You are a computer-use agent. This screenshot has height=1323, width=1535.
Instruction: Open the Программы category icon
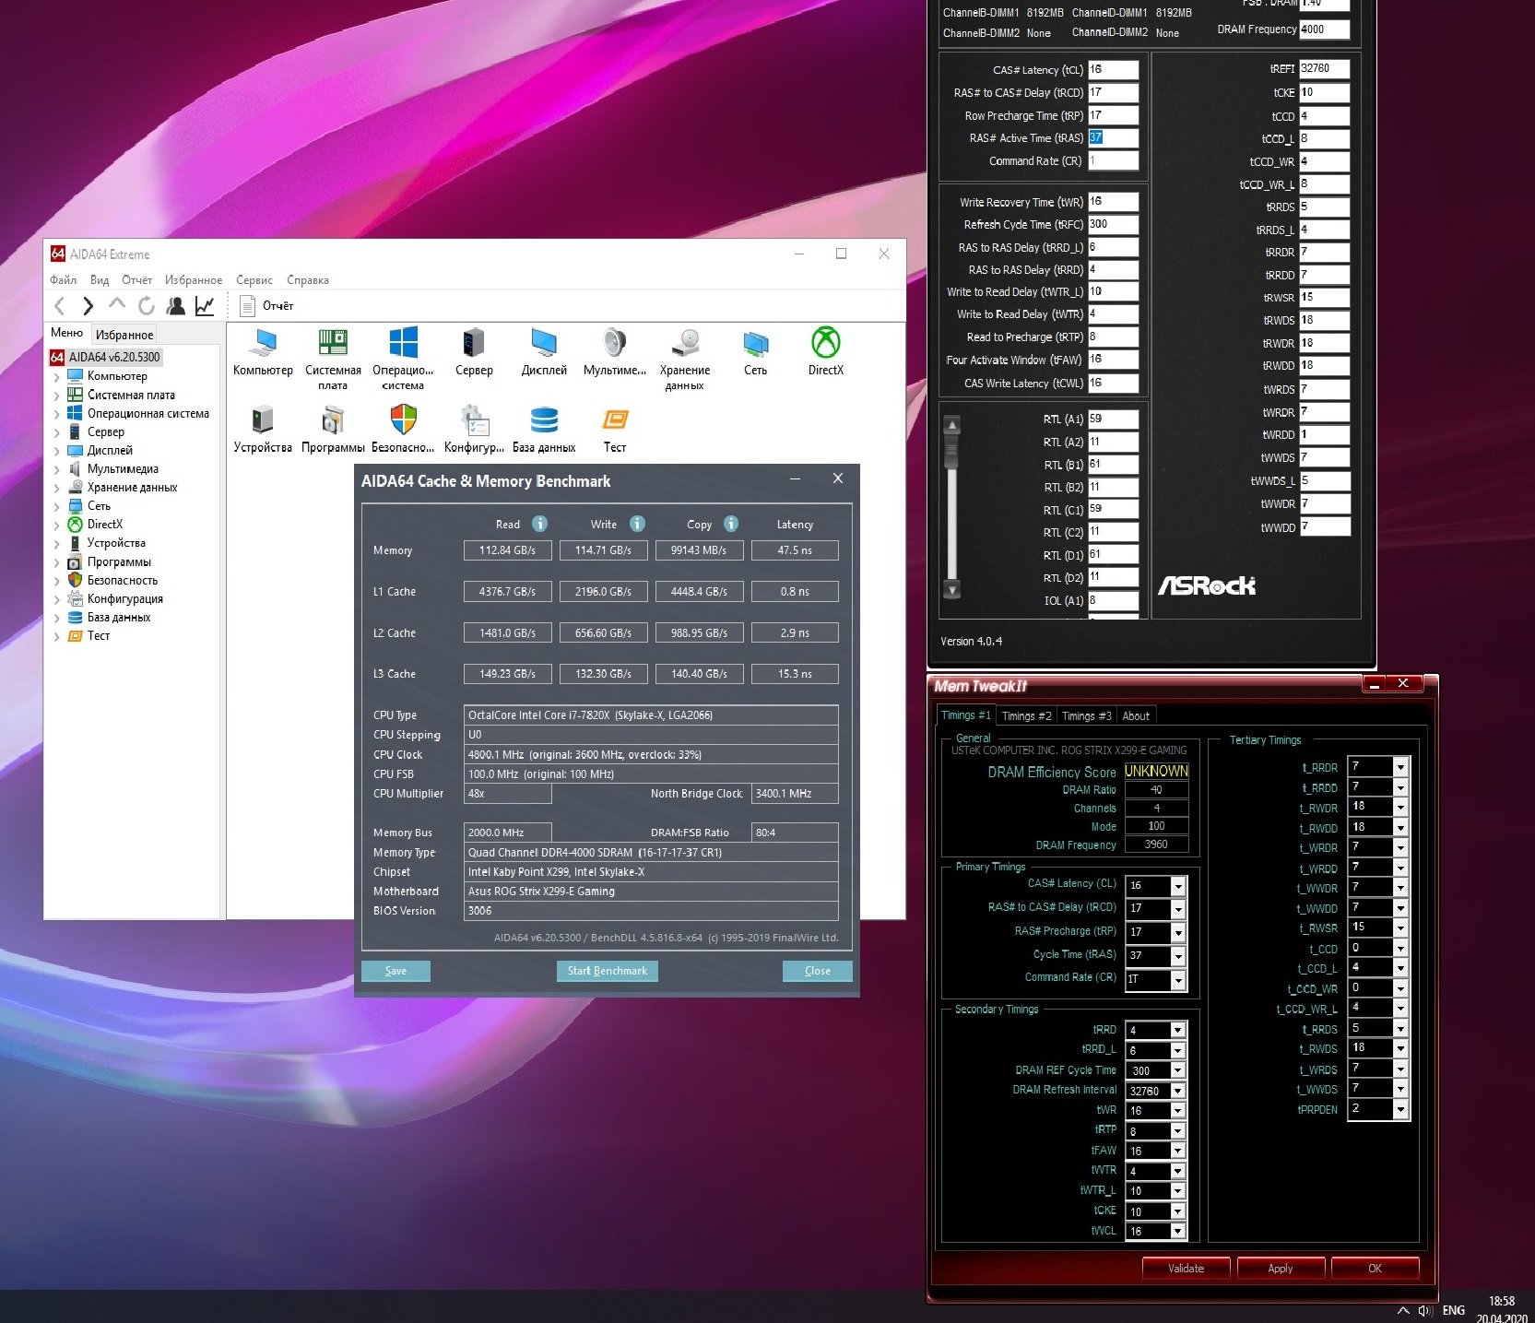[333, 420]
